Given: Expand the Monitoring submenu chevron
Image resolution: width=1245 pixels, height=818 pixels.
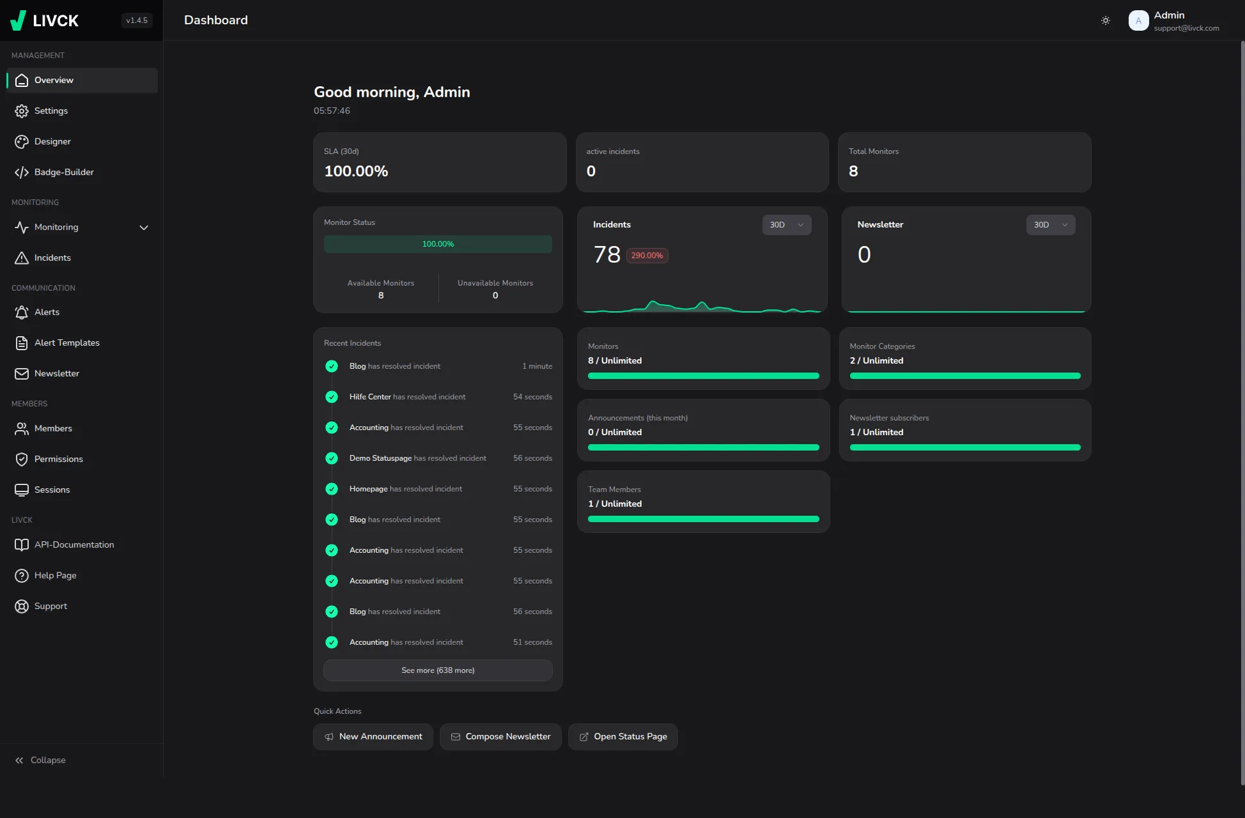Looking at the screenshot, I should [144, 228].
